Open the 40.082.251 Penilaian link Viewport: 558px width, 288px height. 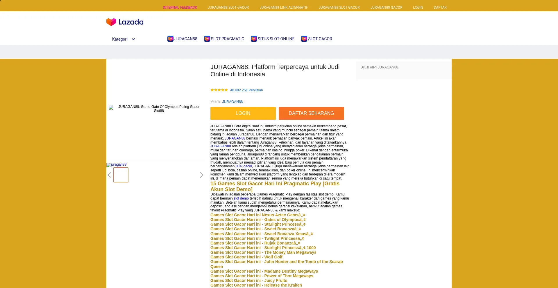[x=246, y=90]
